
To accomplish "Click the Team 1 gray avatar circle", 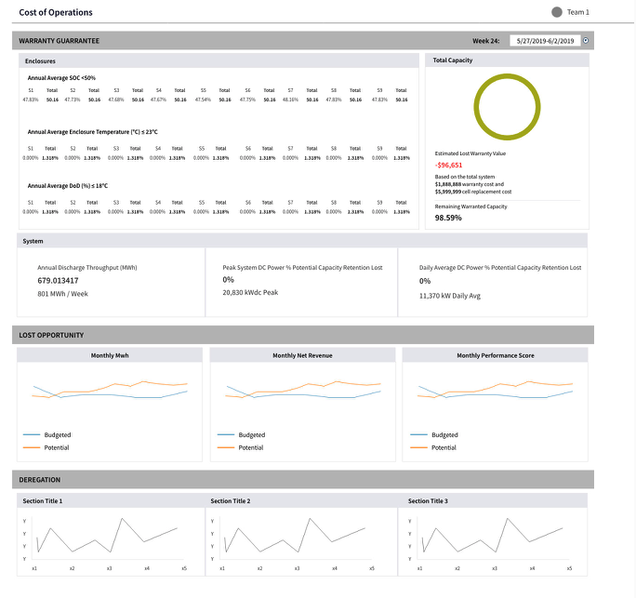I will (x=556, y=12).
